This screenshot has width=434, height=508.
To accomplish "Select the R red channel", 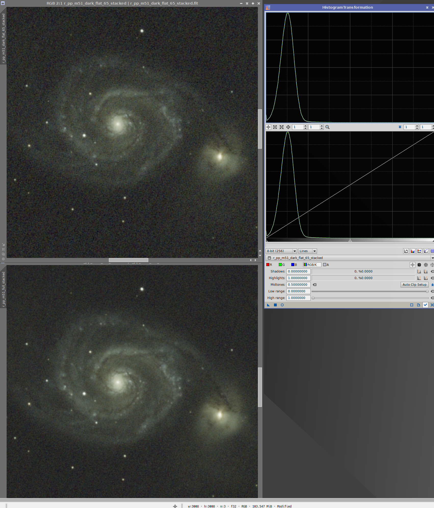I will click(x=269, y=265).
